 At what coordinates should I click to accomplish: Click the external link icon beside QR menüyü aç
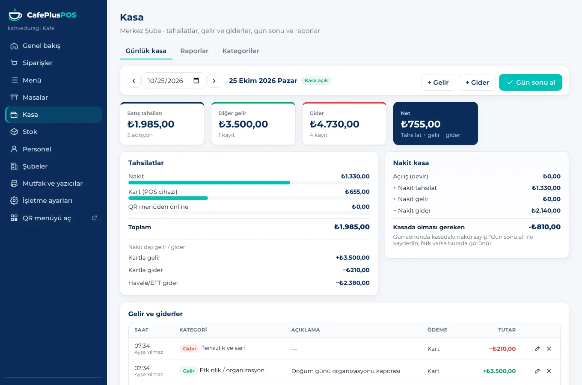(95, 218)
